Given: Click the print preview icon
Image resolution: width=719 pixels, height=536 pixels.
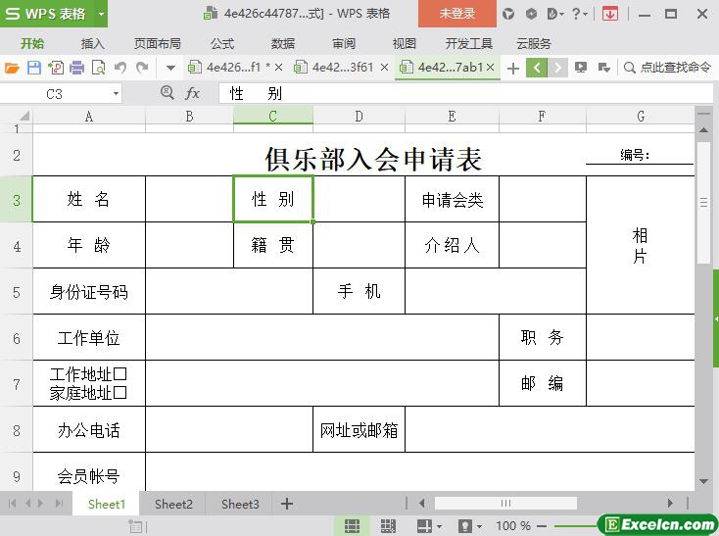Looking at the screenshot, I should pyautogui.click(x=98, y=68).
